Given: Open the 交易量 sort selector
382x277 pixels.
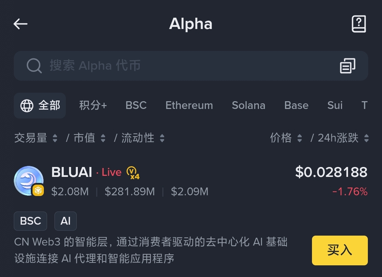Looking at the screenshot, I should 36,138.
